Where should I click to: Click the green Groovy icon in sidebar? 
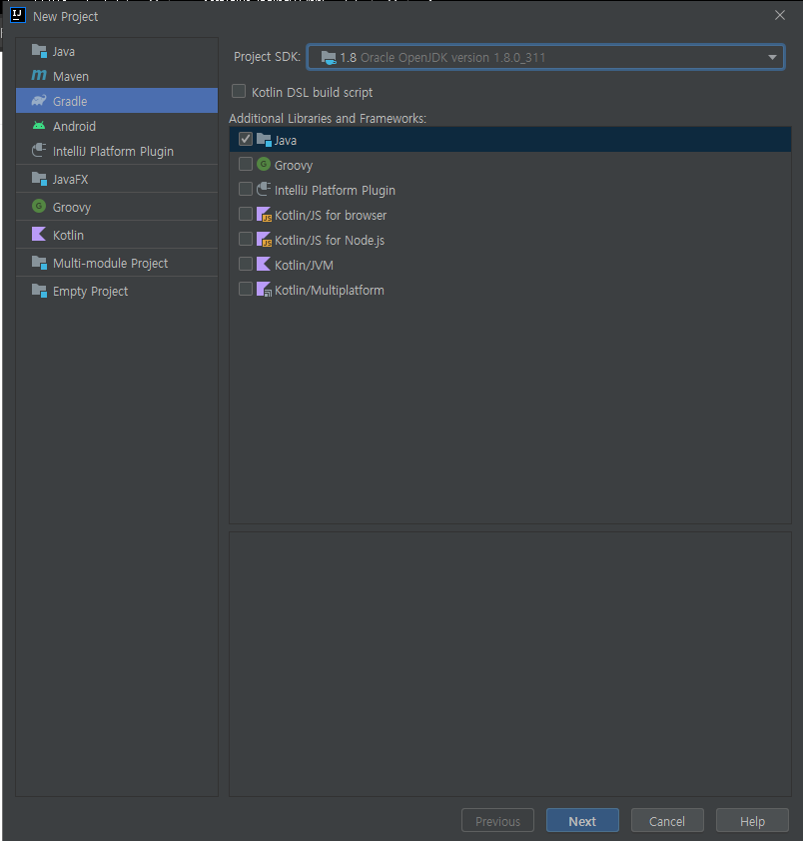coord(39,207)
